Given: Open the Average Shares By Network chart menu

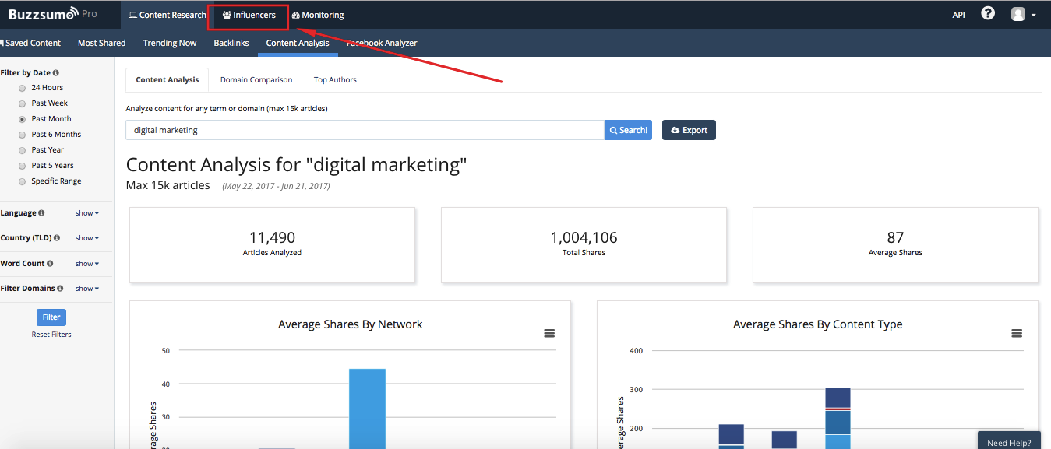Looking at the screenshot, I should pyautogui.click(x=549, y=333).
